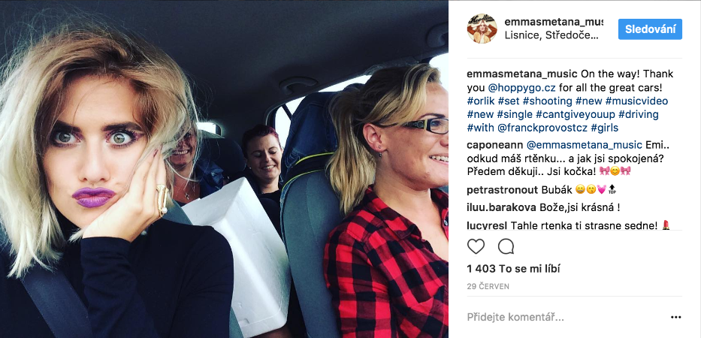Viewport: 701px width, 338px height.
Task: Open the three-dot more options menu
Action: [676, 318]
